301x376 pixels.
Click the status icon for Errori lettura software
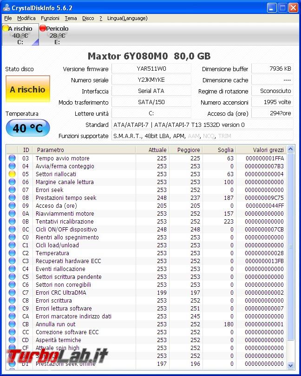pos(12,309)
